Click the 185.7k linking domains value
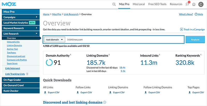The image size is (207, 106). pyautogui.click(x=96, y=62)
